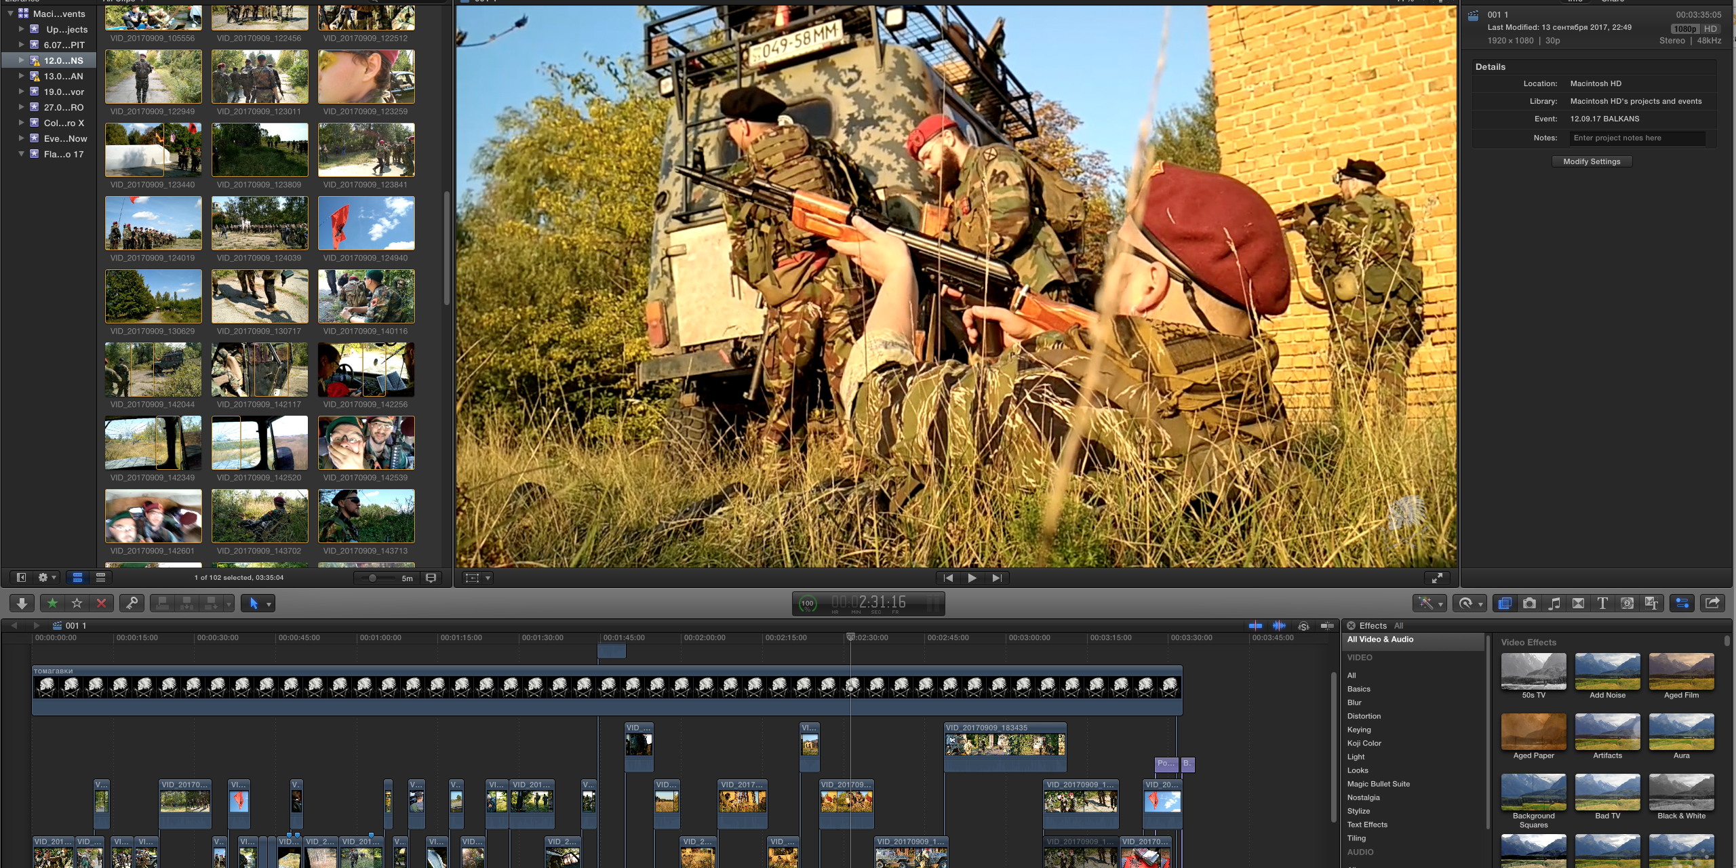Screen dimensions: 1736x868
Task: Open the browser gear action menu
Action: (x=47, y=577)
